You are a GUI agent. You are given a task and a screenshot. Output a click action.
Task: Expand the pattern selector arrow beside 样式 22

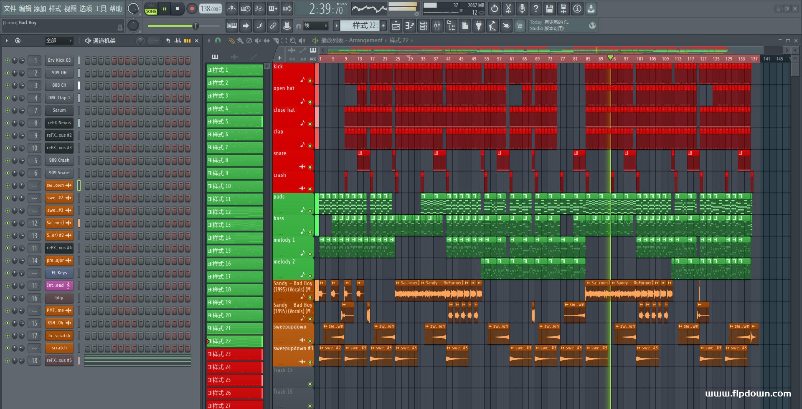(x=336, y=26)
